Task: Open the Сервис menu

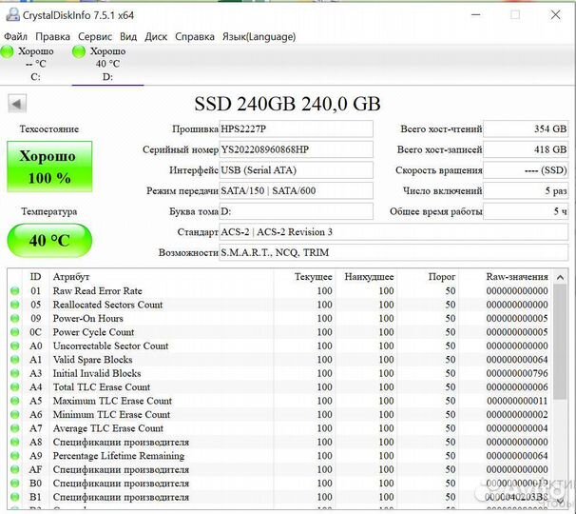Action: point(95,36)
